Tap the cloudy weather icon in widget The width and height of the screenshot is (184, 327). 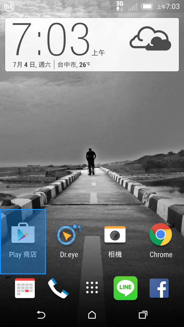click(150, 39)
